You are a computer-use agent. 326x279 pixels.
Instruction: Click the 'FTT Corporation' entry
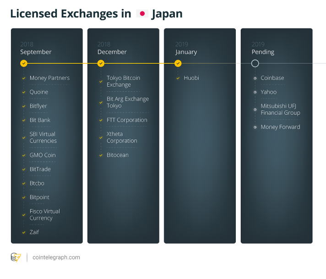[x=127, y=120]
